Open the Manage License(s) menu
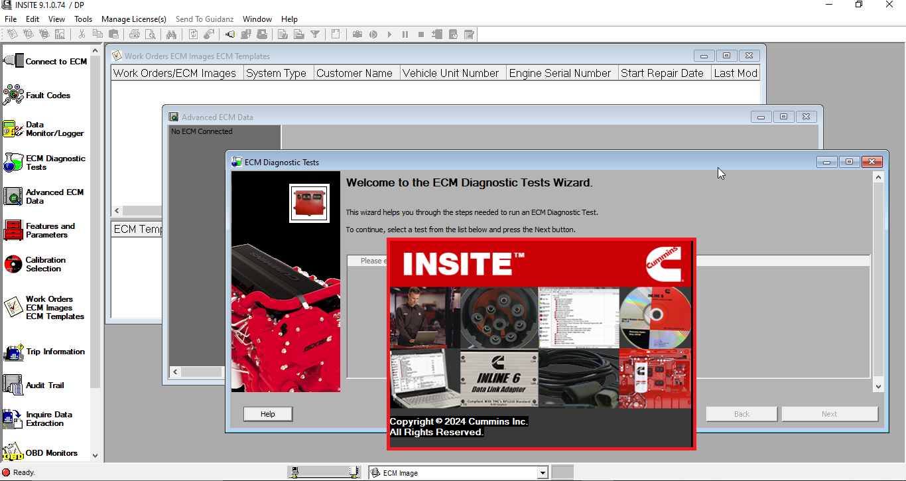Image resolution: width=906 pixels, height=481 pixels. pyautogui.click(x=134, y=19)
